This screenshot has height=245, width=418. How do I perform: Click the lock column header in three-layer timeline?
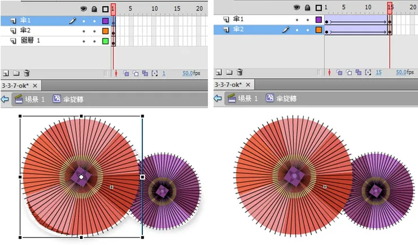point(94,9)
